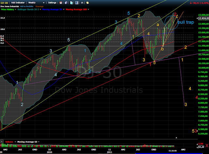Screen dimensions: 209x154
Task: Select the red Moving Average 100 label
Action: tap(76, 9)
